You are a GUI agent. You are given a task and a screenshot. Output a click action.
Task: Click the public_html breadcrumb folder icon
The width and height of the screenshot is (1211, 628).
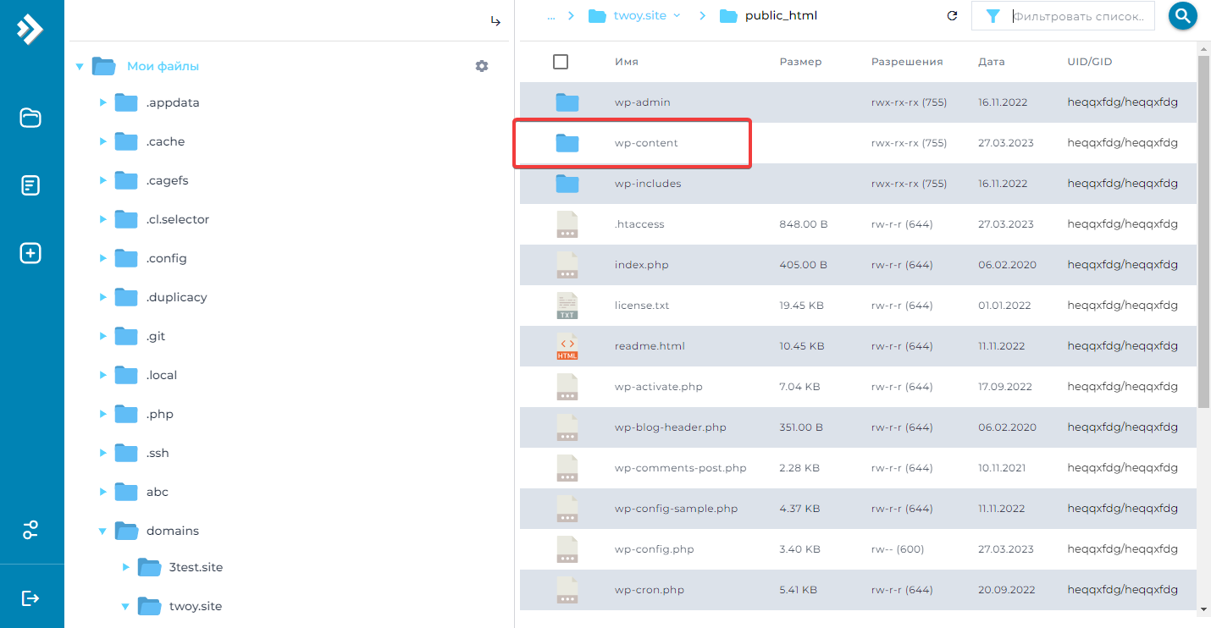[x=728, y=16]
